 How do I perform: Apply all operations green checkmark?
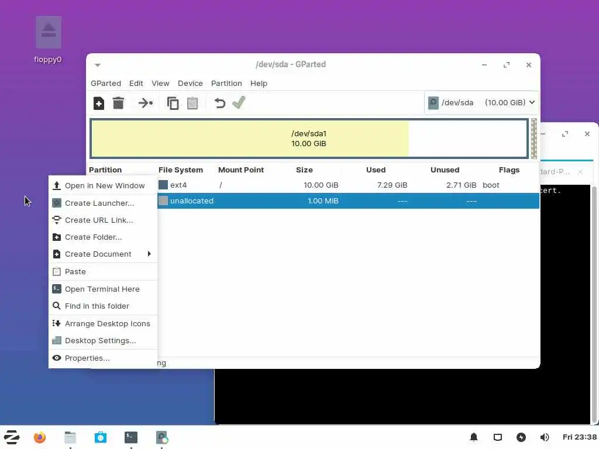pos(239,103)
